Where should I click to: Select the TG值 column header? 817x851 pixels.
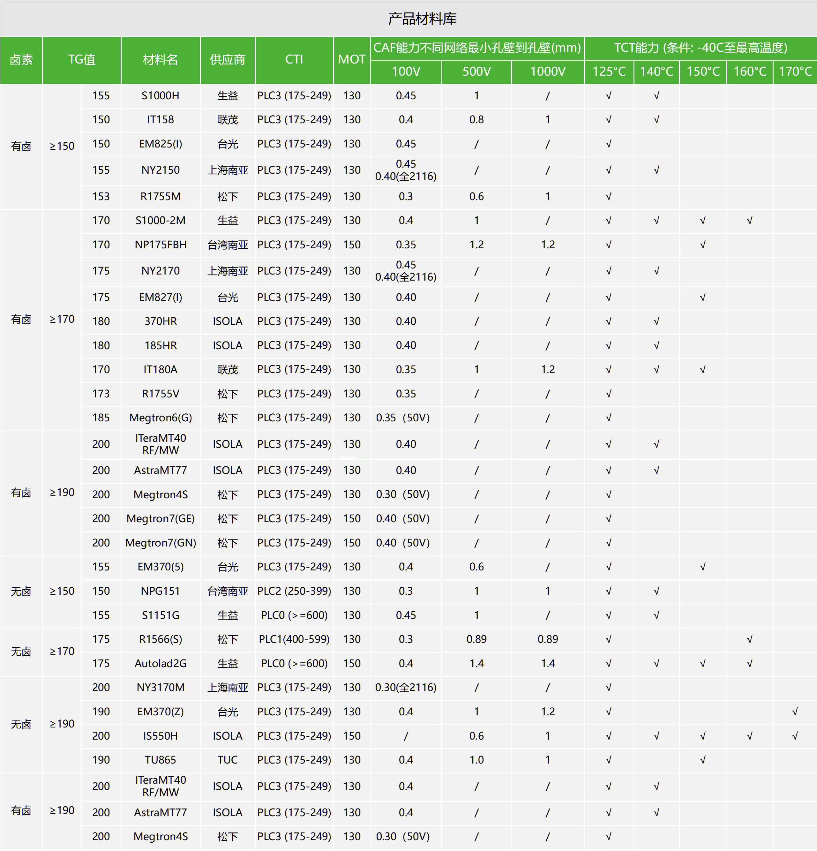pos(82,59)
